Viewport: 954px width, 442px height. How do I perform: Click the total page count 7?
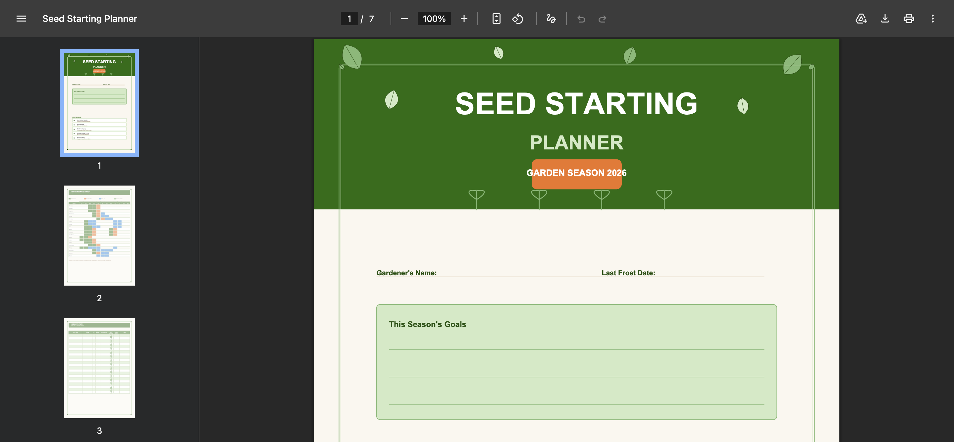(x=371, y=19)
